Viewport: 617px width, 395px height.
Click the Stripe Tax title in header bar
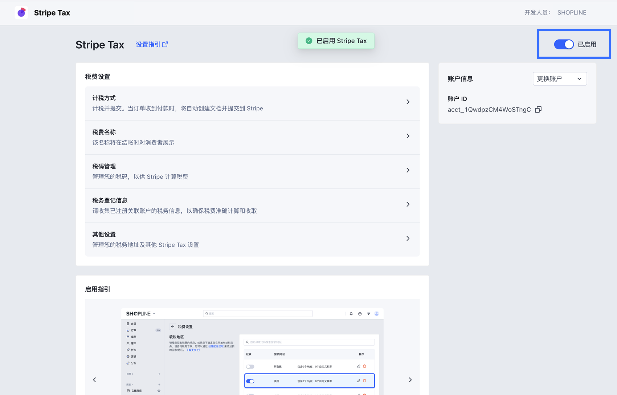52,13
